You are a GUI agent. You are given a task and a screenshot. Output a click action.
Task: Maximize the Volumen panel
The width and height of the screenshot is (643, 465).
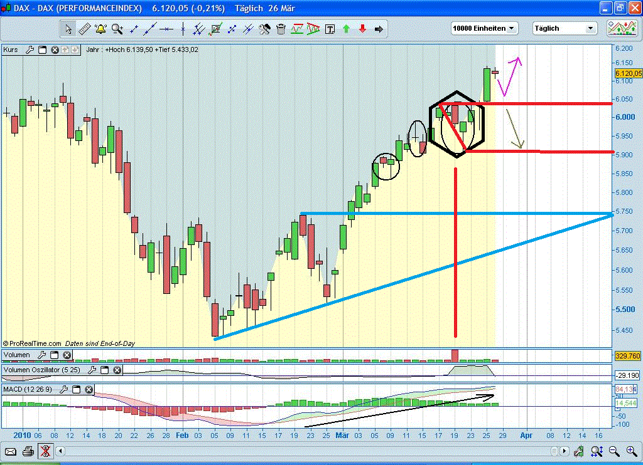(x=54, y=355)
